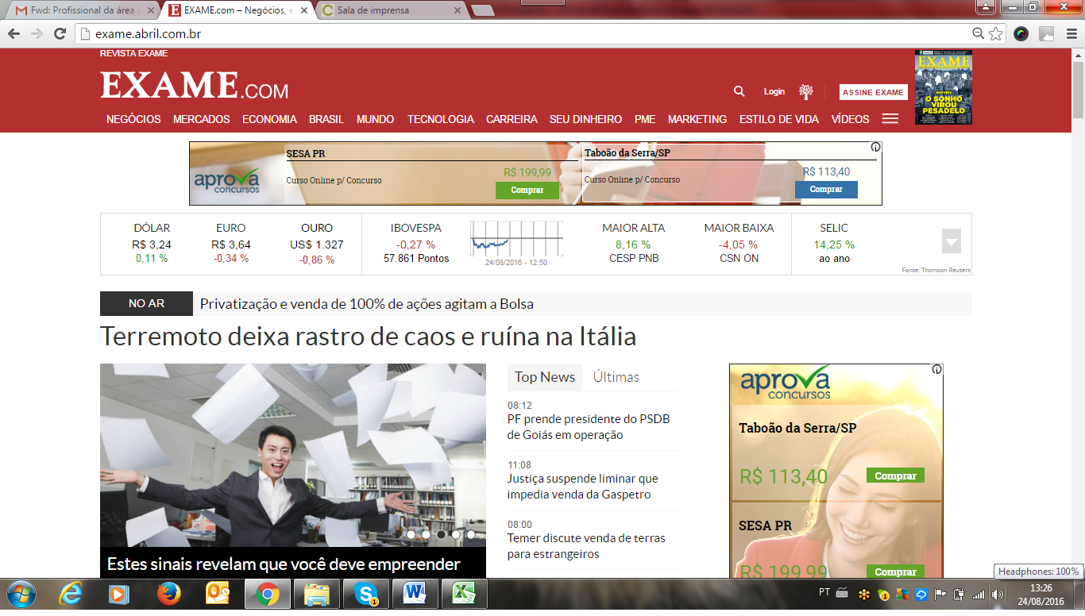
Task: Open Privatização e venda de 100% headline
Action: pos(367,304)
